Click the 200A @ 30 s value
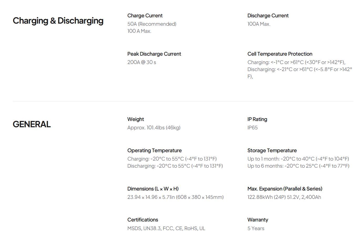Screen dimensions: 359x233 (x=142, y=62)
